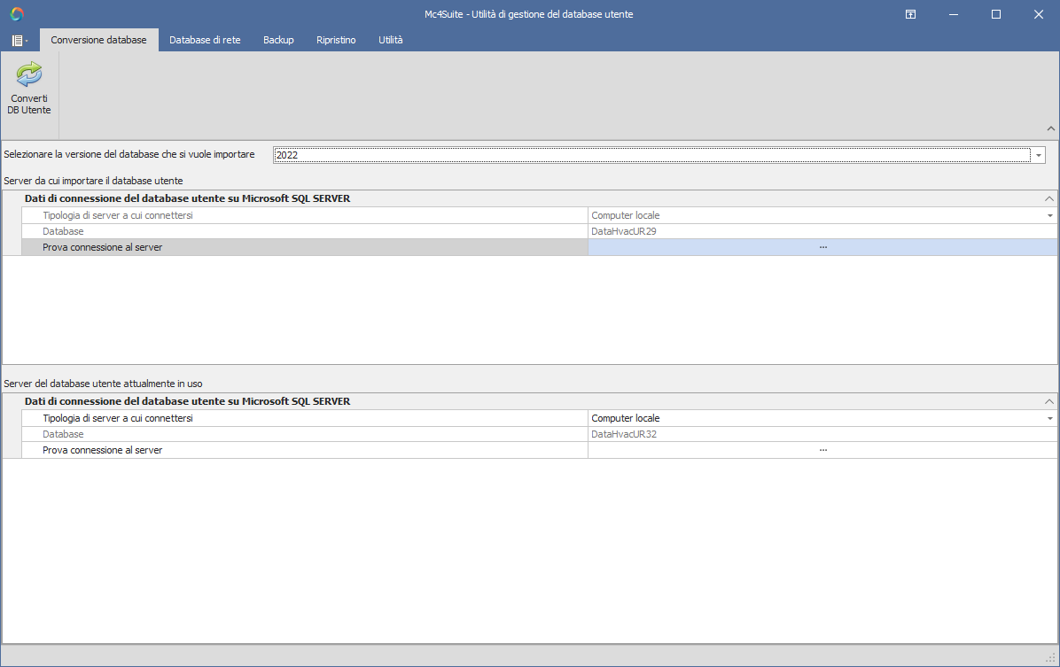Open import server Tipologia dropdown arrow

1050,215
